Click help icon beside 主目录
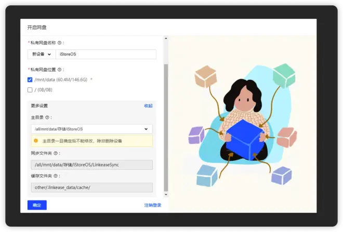 (47, 117)
